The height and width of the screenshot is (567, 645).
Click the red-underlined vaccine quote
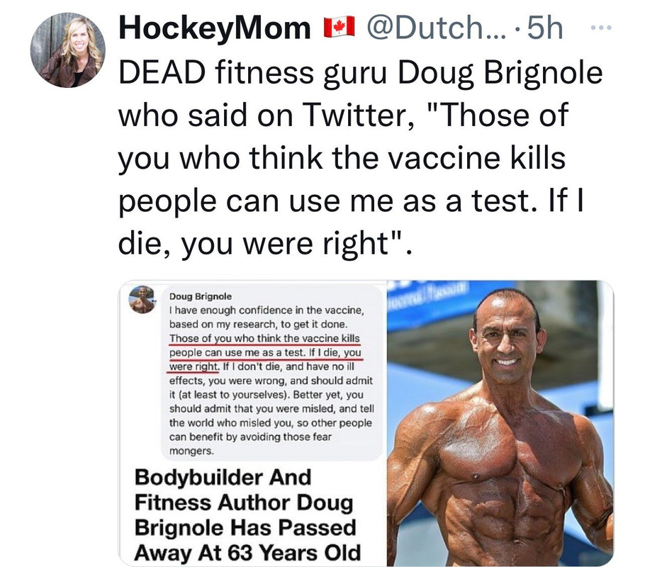[265, 352]
